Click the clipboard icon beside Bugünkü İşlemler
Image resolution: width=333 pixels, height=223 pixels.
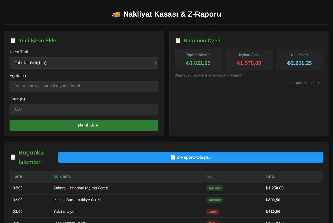[13, 157]
